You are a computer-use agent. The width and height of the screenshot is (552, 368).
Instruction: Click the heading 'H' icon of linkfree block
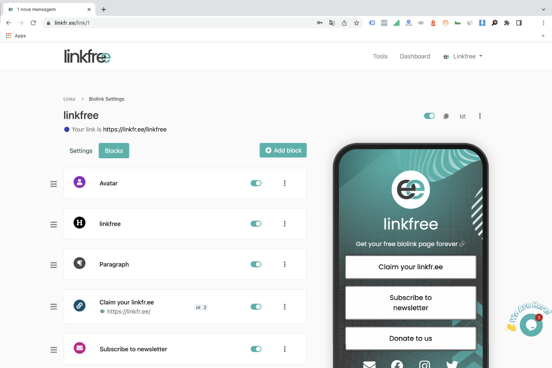click(79, 223)
